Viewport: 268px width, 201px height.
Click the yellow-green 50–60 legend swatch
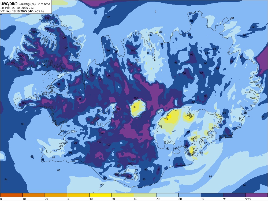pos(123,195)
